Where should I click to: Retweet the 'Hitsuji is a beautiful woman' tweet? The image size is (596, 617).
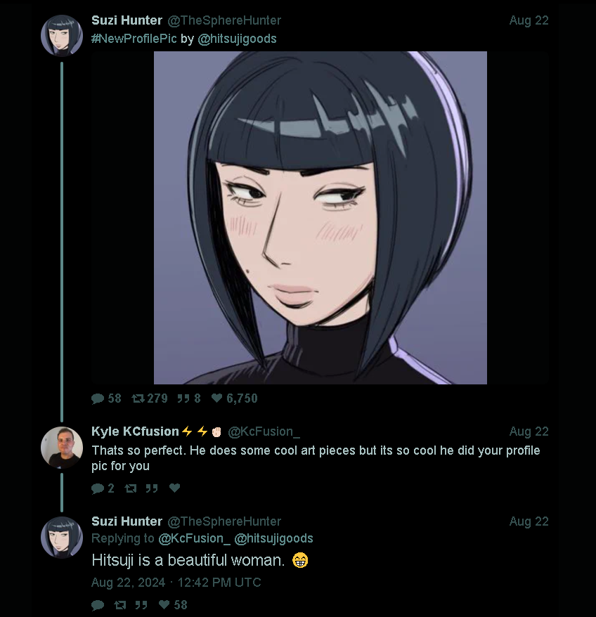119,605
